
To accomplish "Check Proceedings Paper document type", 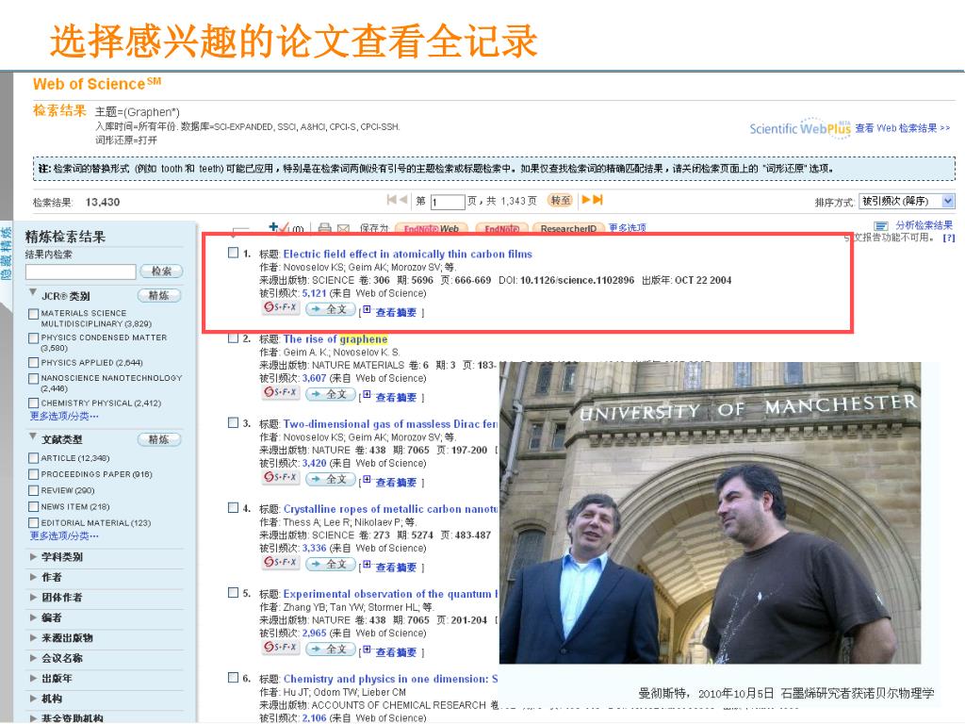I will [34, 474].
